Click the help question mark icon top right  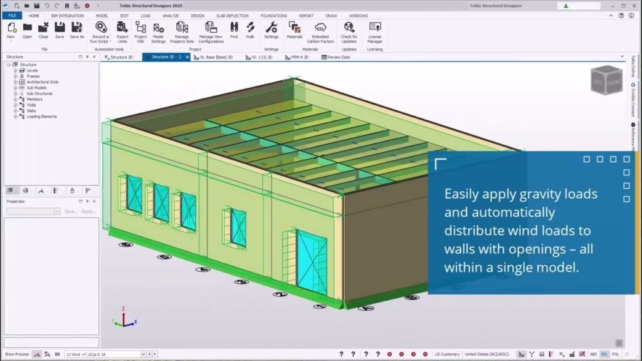coord(621,16)
